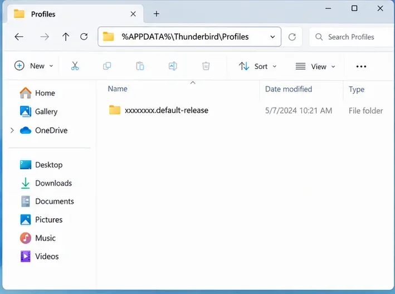Click the Paste clipboard icon

coord(140,66)
